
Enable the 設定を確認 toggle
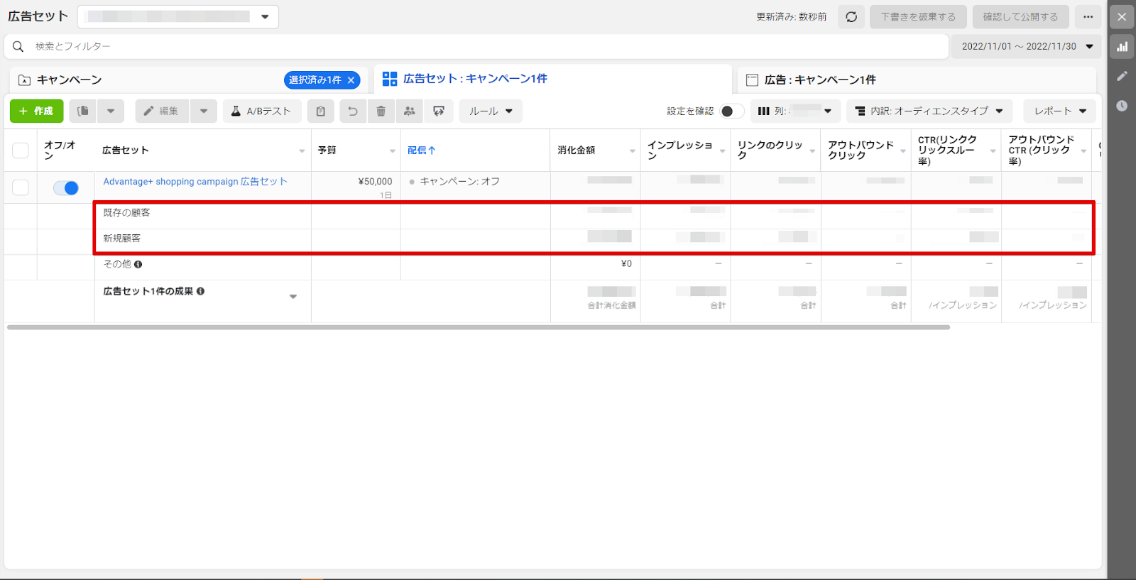[x=731, y=111]
